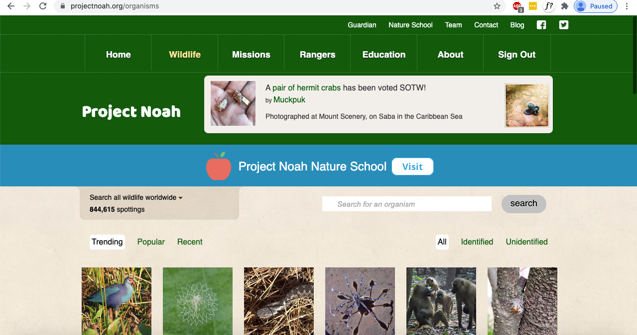
Task: Open the Blog link
Action: [517, 25]
